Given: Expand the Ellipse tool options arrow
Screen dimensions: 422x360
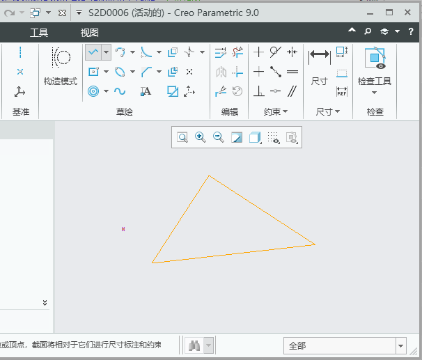Looking at the screenshot, I should (x=133, y=72).
